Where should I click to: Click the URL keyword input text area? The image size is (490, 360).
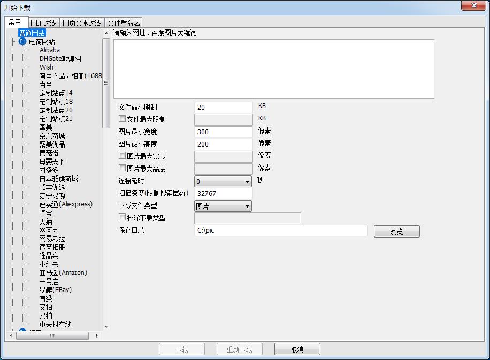pos(273,69)
